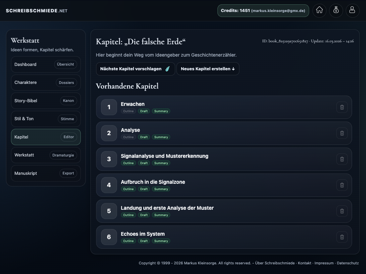Click Nächste Kapitel vorschlagen button
The image size is (366, 274).
pos(135,69)
